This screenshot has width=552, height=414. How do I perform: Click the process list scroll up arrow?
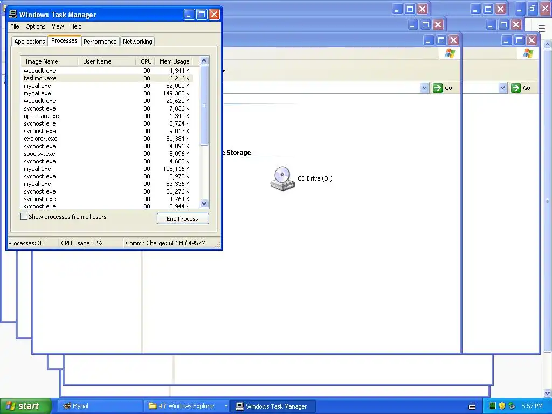click(204, 61)
